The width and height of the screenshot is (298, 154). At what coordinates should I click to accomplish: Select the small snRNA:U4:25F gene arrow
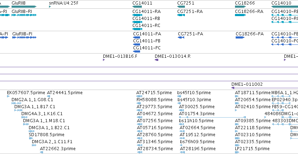pos(50,7)
